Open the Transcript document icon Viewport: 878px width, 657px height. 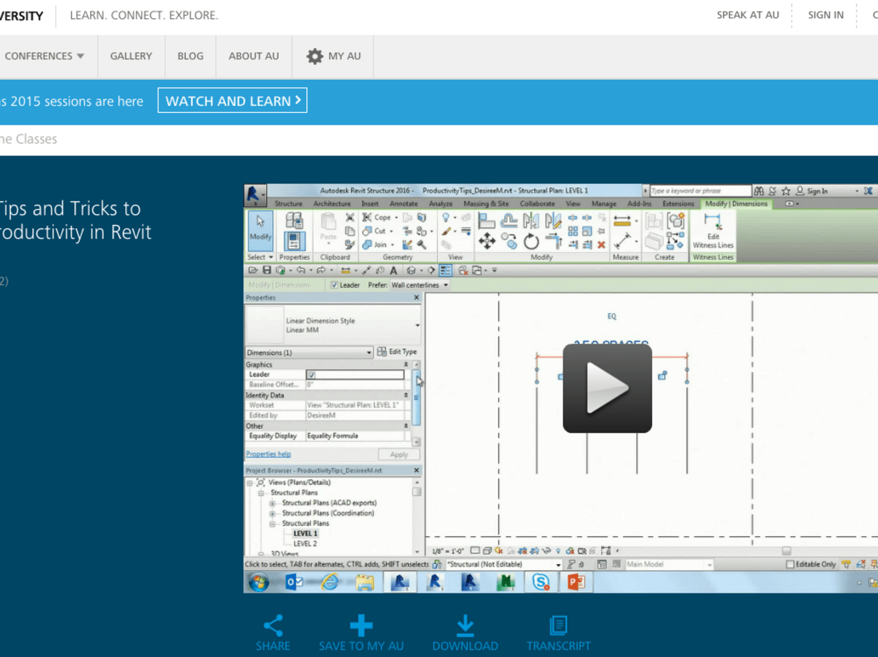pyautogui.click(x=558, y=626)
